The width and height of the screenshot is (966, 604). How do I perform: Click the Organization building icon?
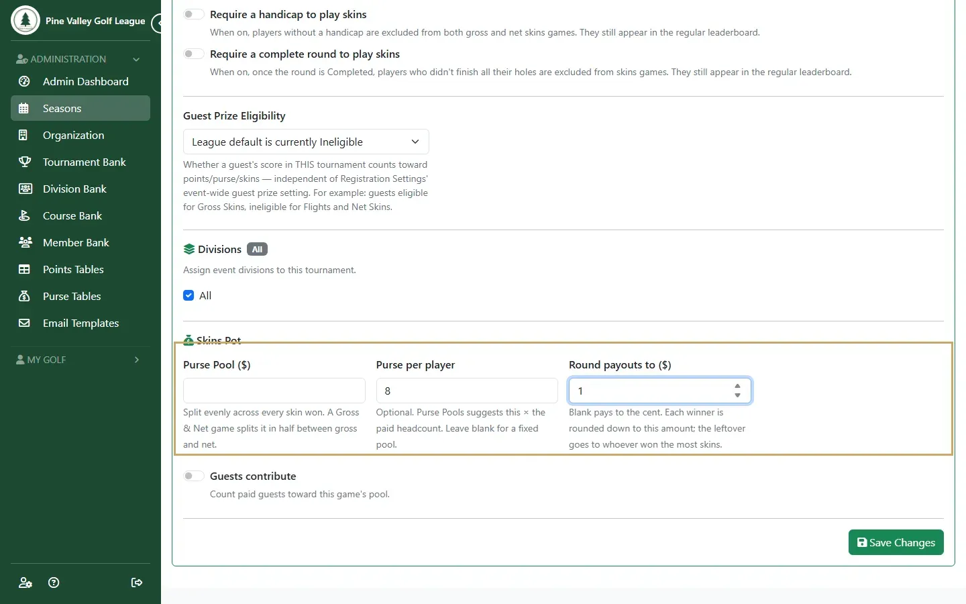tap(23, 135)
